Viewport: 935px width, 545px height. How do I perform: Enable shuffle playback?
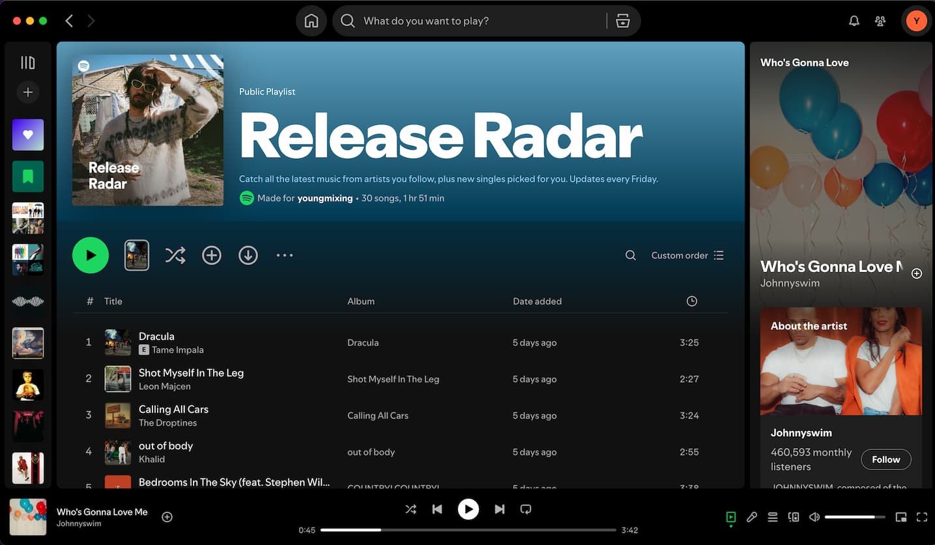coord(411,509)
